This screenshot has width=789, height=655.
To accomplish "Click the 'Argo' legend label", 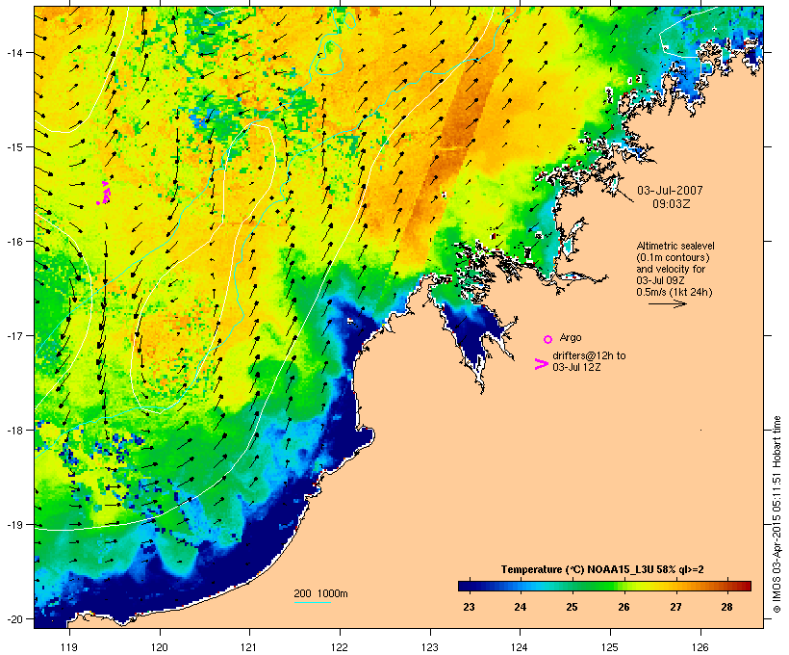I will (571, 337).
